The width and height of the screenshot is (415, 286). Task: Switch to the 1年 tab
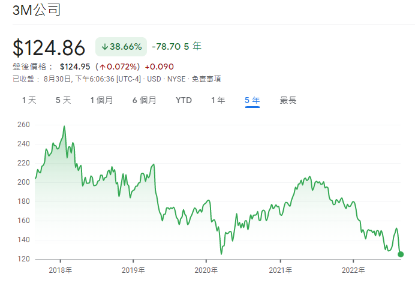(218, 100)
